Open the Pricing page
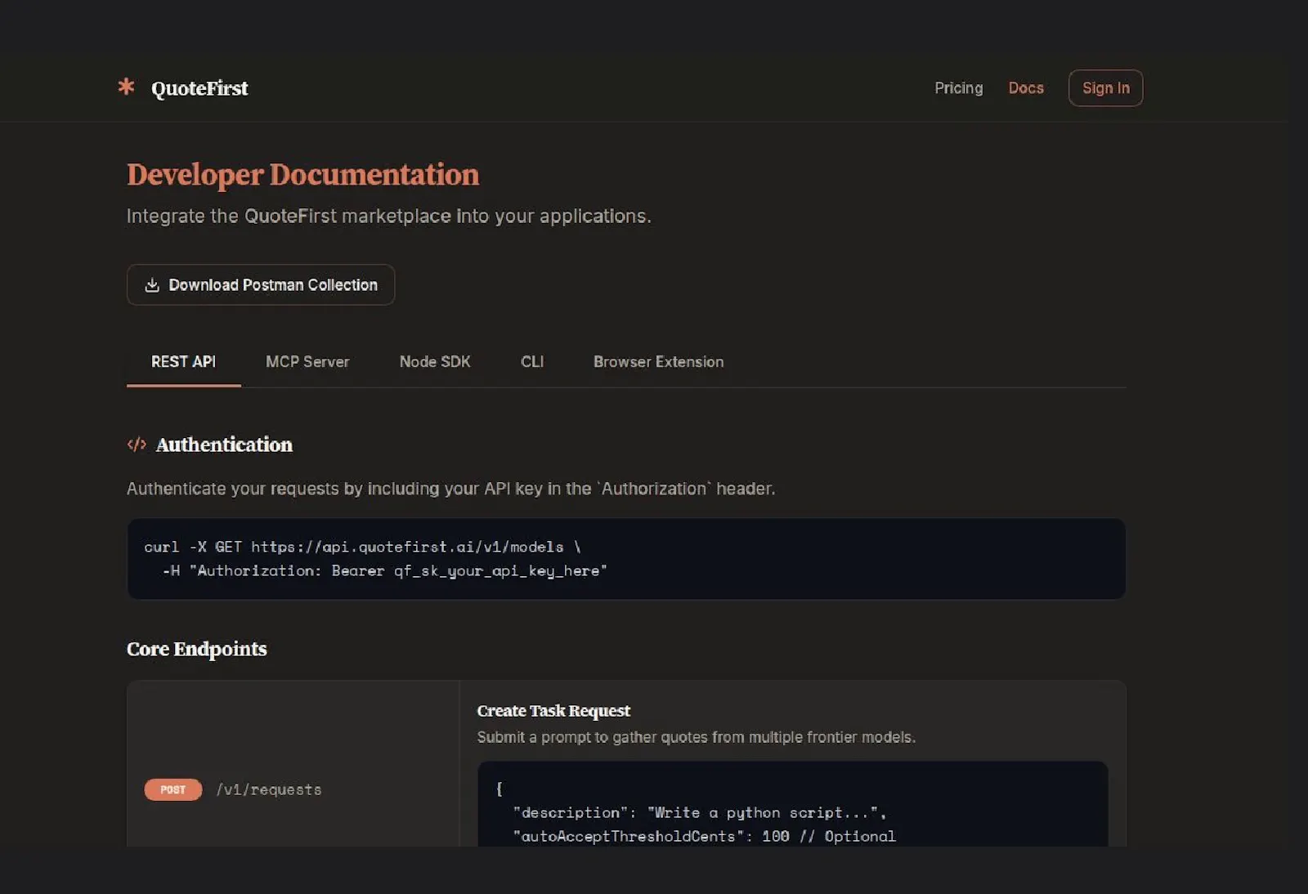 (958, 87)
